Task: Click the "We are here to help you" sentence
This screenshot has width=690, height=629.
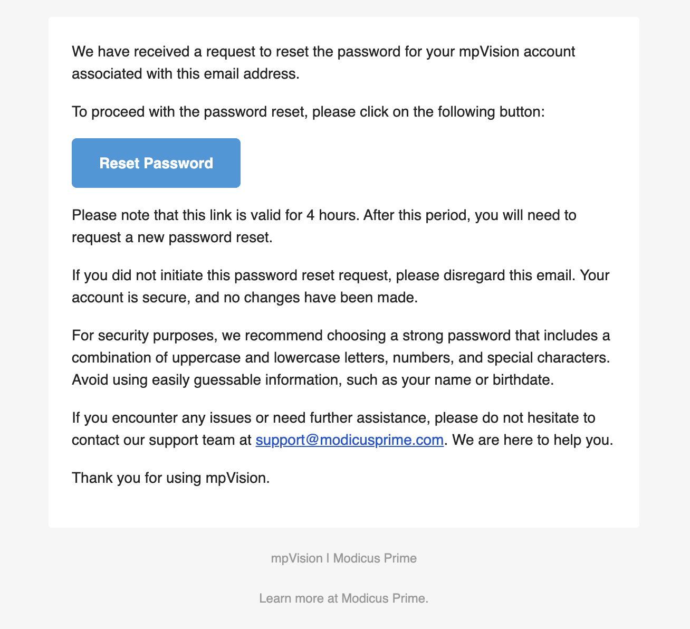Action: pos(533,440)
